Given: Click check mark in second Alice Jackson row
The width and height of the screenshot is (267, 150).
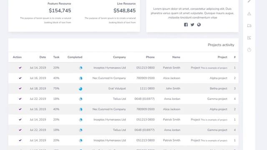Looking at the screenshot, I should point(20,109).
